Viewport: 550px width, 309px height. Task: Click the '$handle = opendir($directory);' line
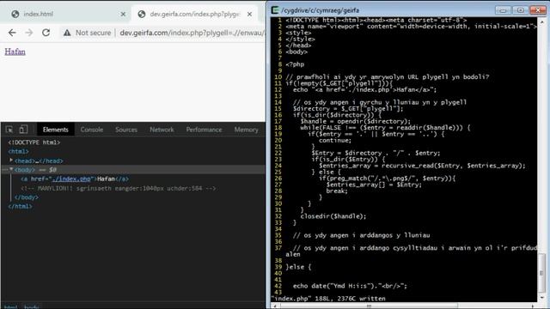tap(355, 122)
